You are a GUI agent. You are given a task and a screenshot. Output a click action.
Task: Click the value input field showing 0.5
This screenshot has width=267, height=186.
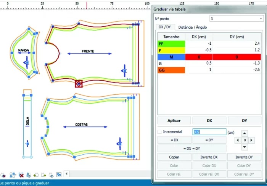tap(209, 132)
